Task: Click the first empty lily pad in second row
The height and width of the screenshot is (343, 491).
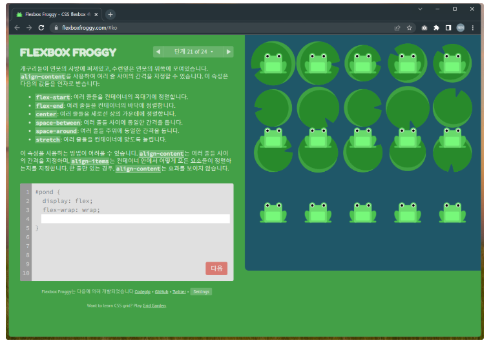Action: 273,108
